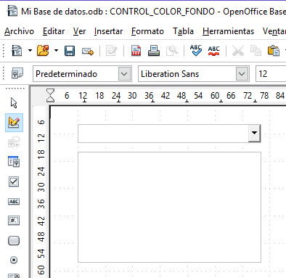The width and height of the screenshot is (286, 278).
Task: Click the combo box text field
Action: point(163,134)
